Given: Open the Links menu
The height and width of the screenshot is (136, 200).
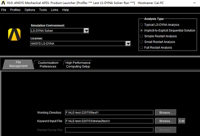Looking at the screenshot, I should point(54,10).
